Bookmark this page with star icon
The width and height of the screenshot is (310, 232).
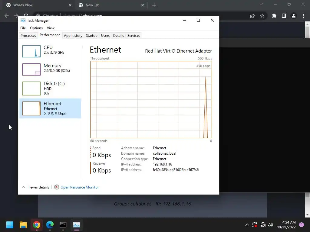click(x=262, y=16)
